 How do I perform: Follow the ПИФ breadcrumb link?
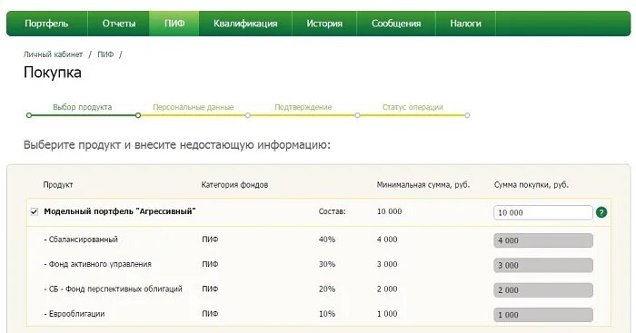(x=105, y=54)
